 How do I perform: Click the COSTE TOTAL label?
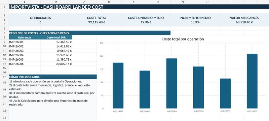(97, 18)
